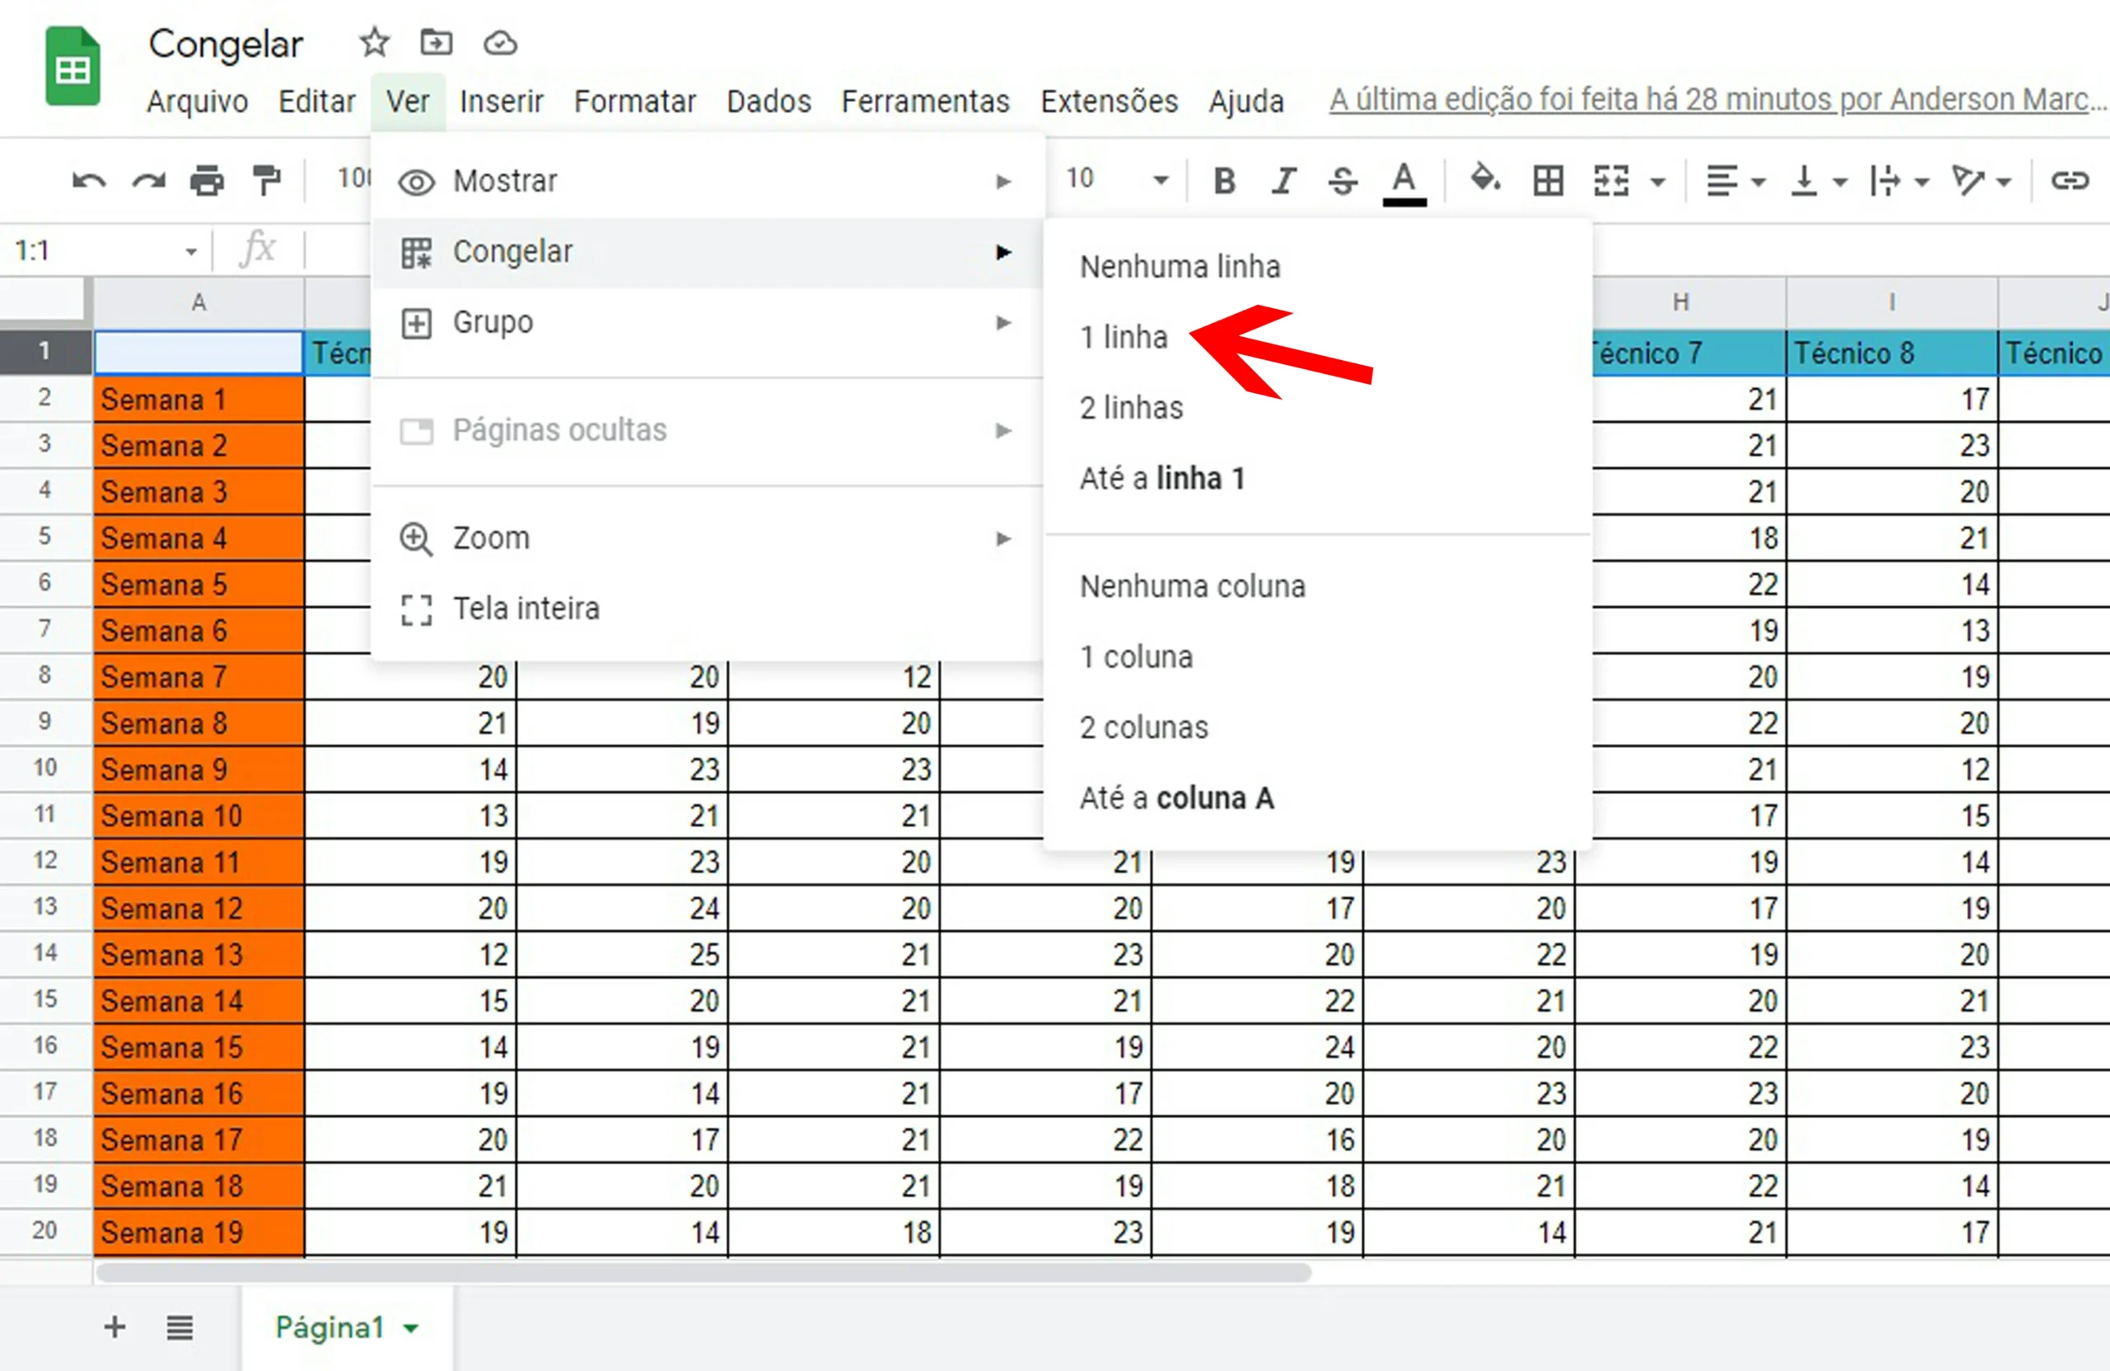The width and height of the screenshot is (2110, 1371).
Task: Open the Página1 tab options arrow
Action: (x=410, y=1328)
